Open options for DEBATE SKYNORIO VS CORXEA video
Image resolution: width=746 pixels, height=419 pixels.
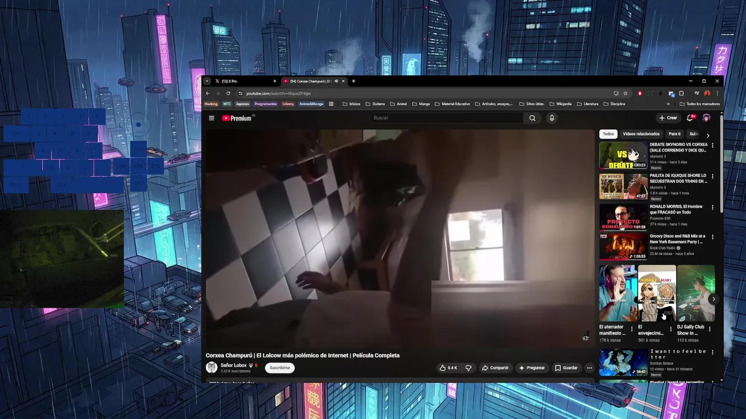(712, 145)
